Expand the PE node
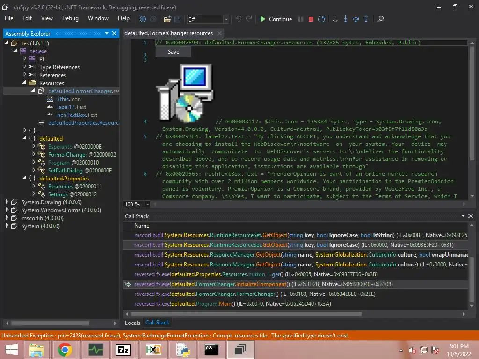 25,58
